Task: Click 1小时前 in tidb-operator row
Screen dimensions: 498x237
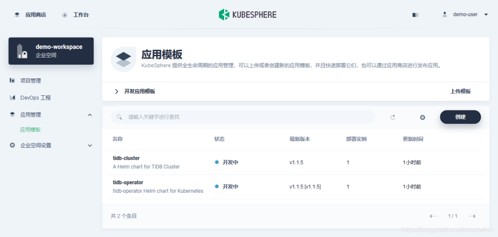Action: click(x=412, y=187)
